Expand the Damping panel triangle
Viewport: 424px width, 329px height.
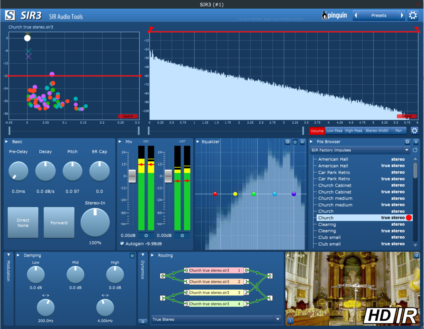click(x=18, y=255)
